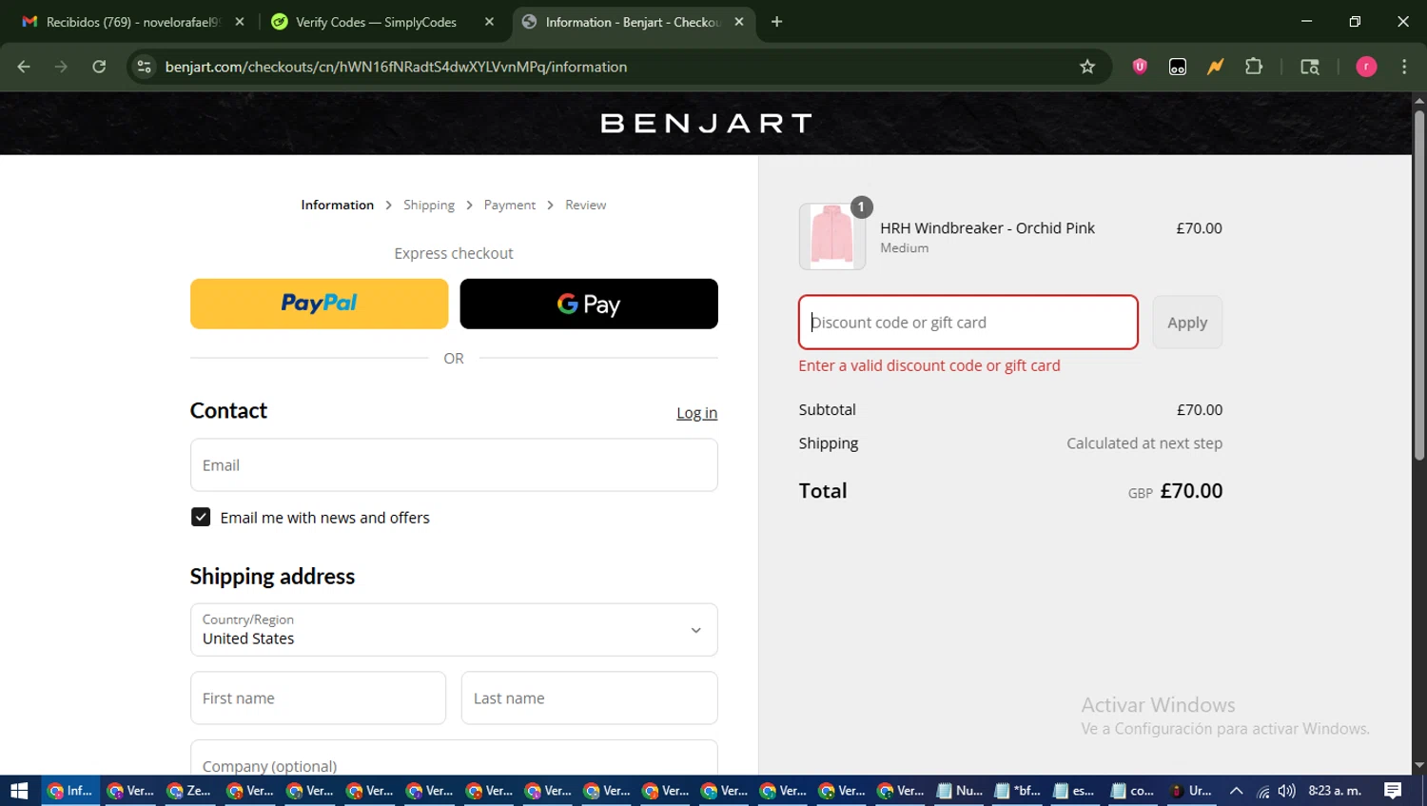
Task: Open the Windows Start menu
Action: pyautogui.click(x=19, y=791)
